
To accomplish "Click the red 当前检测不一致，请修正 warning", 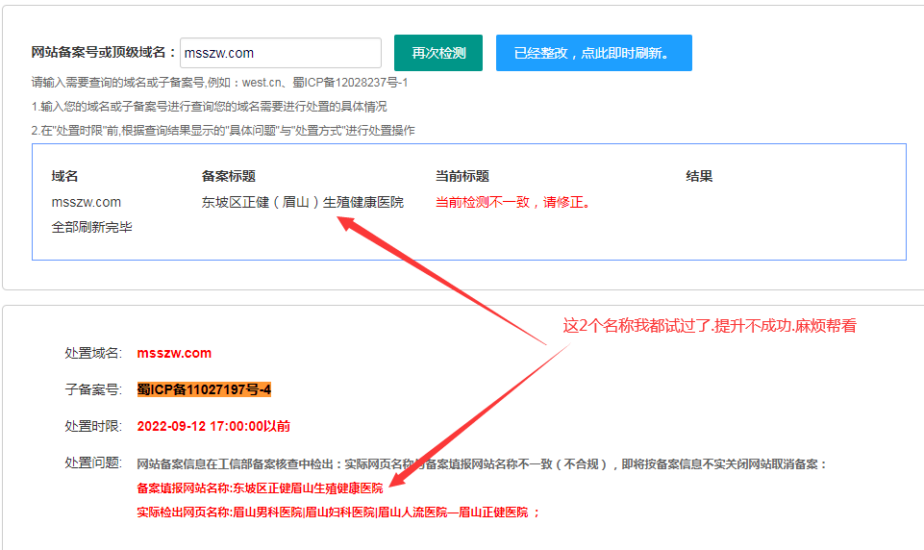I will pos(513,202).
